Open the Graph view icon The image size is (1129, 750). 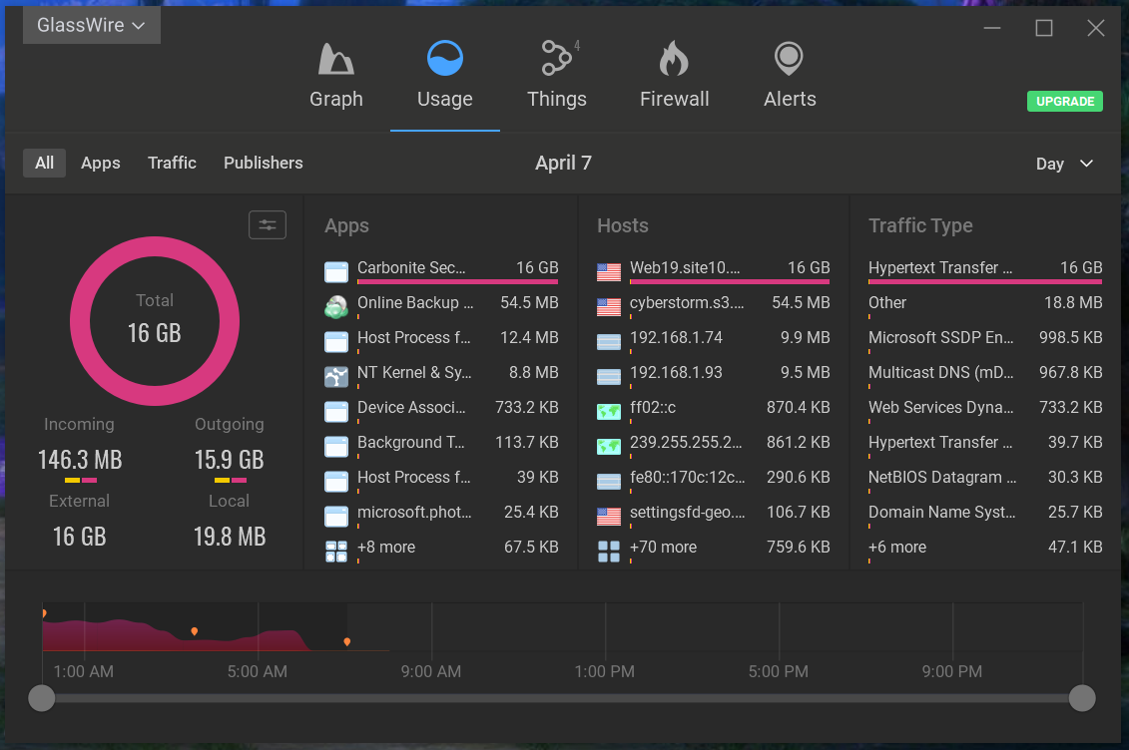click(335, 60)
